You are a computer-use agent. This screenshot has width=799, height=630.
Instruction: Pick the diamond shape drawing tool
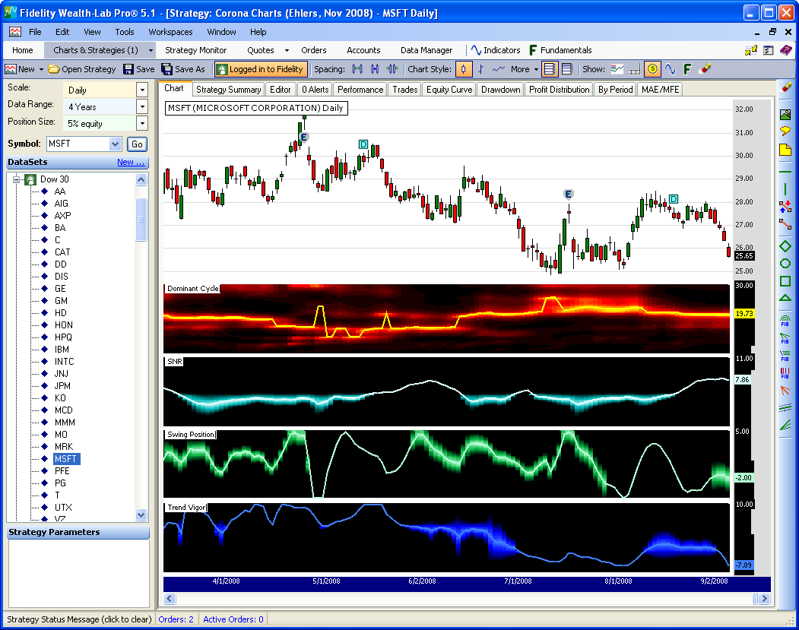click(785, 246)
